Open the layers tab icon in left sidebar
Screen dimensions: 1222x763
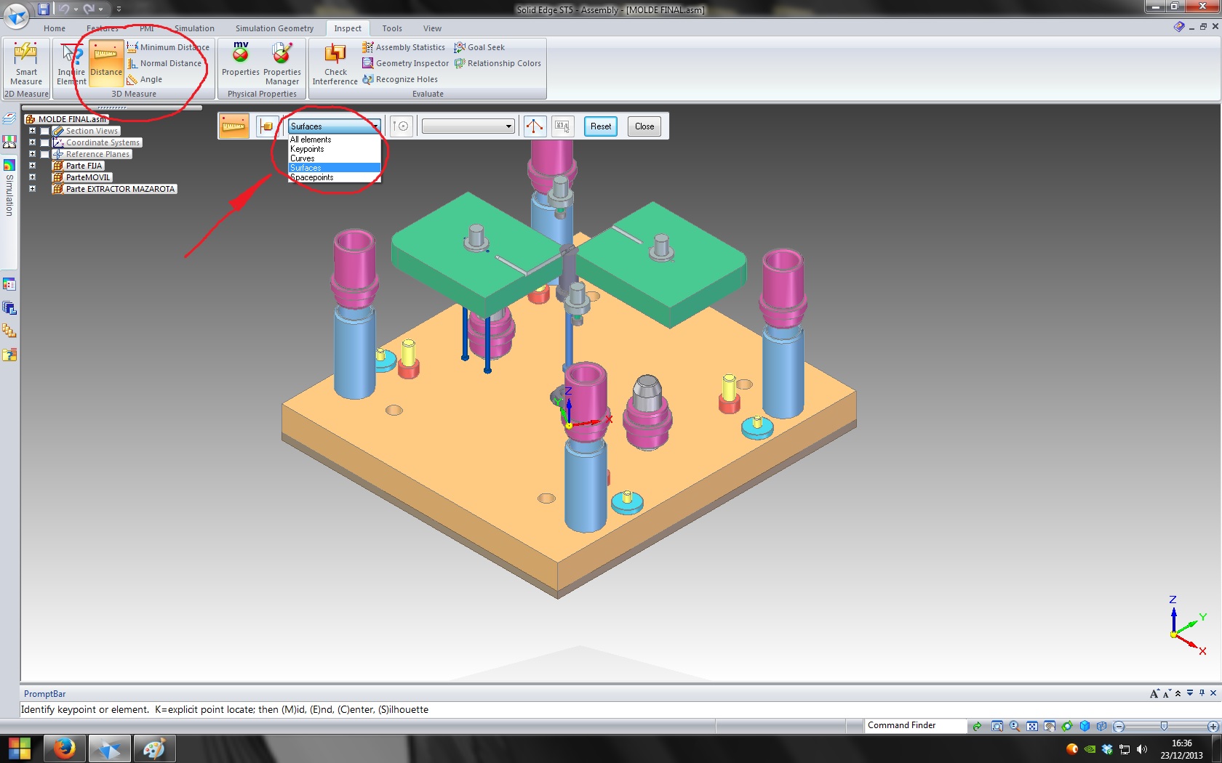click(9, 118)
